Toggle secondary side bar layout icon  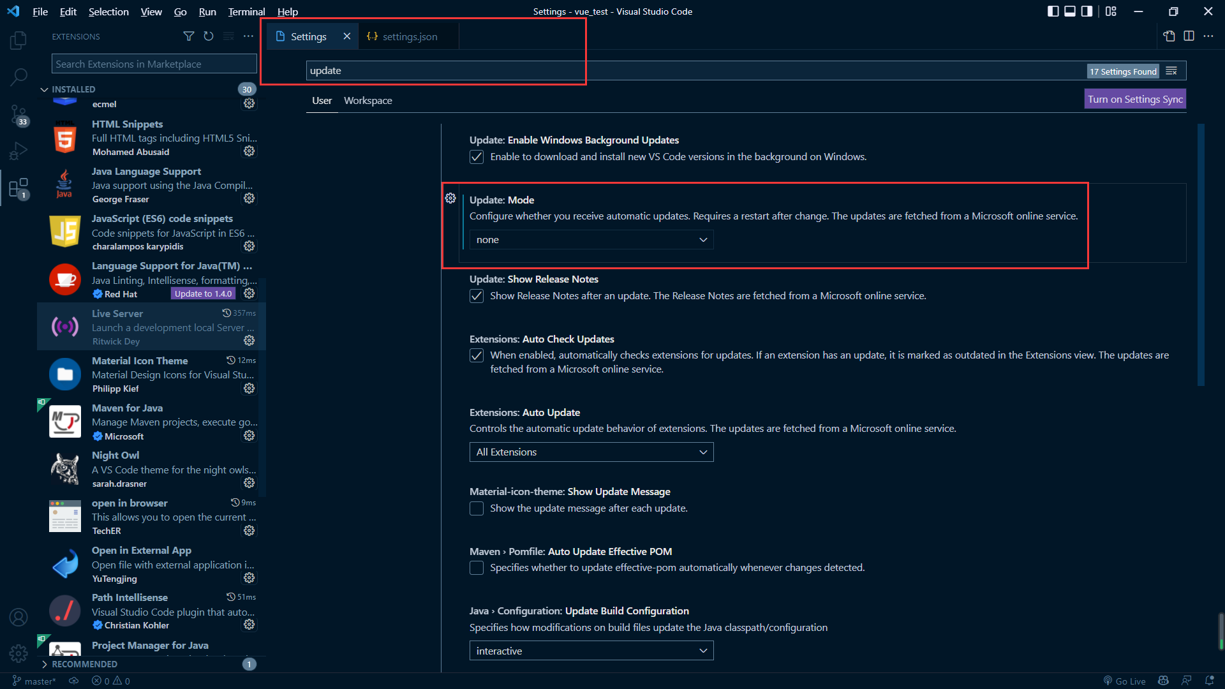pos(1087,11)
